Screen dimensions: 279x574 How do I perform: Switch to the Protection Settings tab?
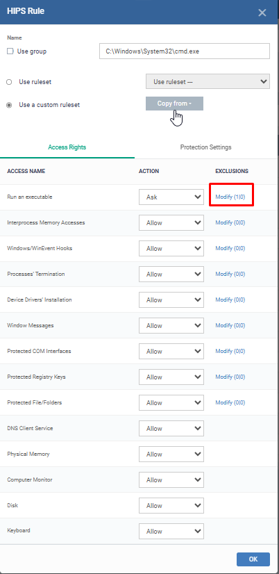[205, 147]
